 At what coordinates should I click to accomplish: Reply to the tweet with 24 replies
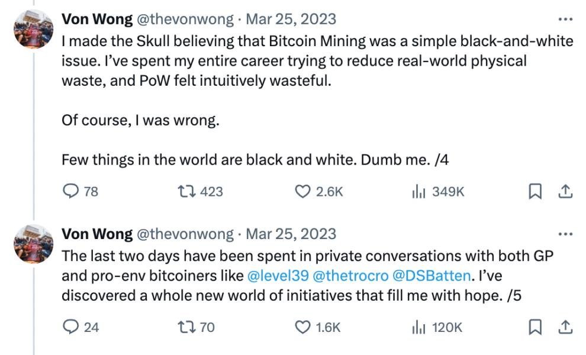[x=71, y=327]
